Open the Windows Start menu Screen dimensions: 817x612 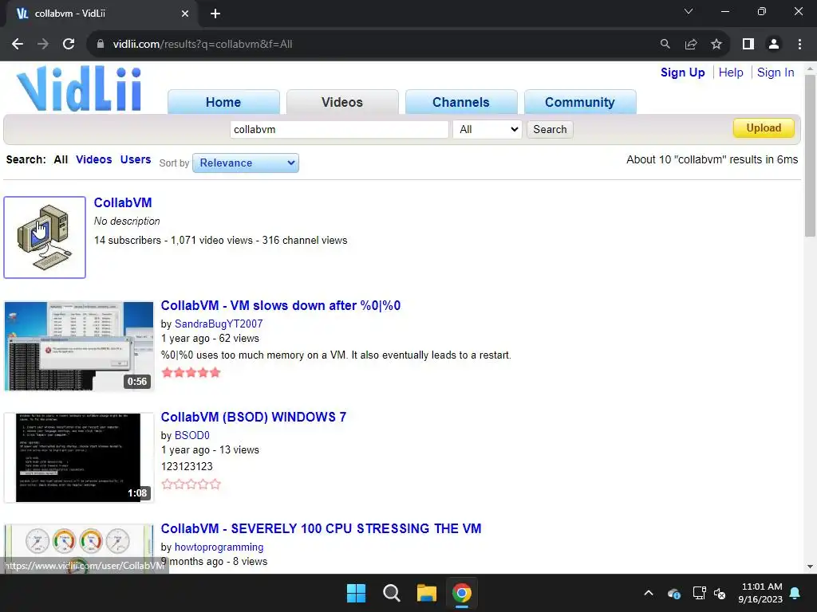(x=357, y=593)
